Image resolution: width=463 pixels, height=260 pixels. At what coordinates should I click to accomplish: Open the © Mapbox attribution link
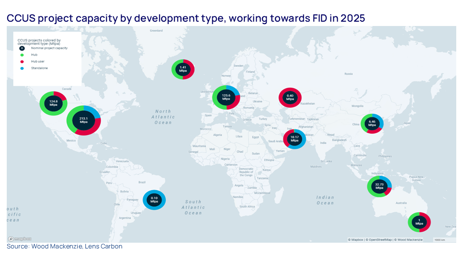[x=356, y=239]
